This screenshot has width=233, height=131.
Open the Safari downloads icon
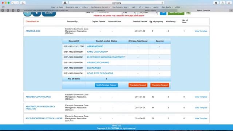click(x=216, y=3)
